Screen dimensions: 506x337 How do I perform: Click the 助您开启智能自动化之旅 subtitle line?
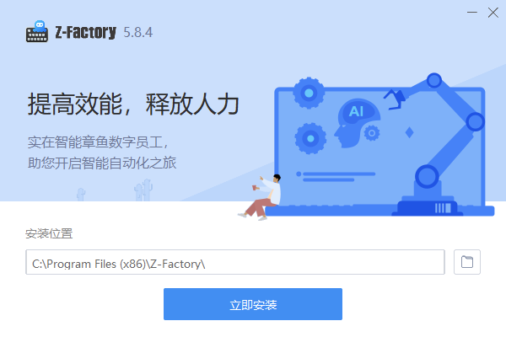[x=102, y=163]
